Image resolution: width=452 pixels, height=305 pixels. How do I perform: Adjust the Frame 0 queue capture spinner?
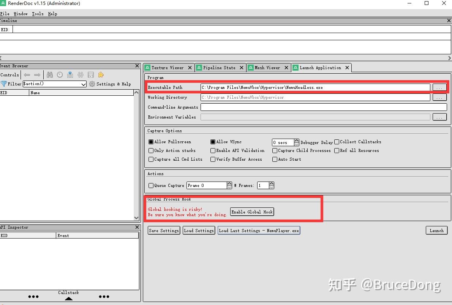tap(229, 185)
